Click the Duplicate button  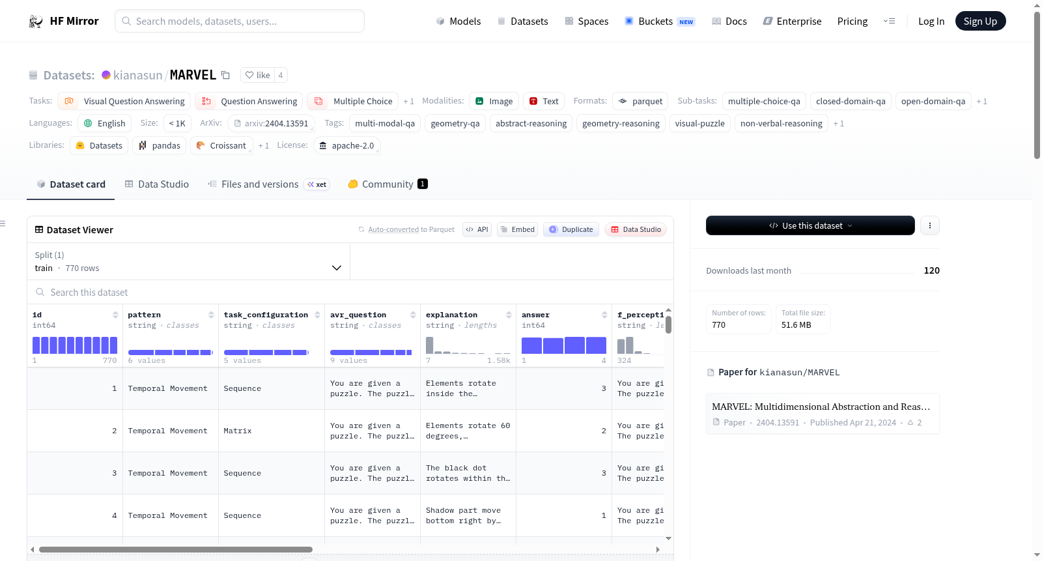571,229
